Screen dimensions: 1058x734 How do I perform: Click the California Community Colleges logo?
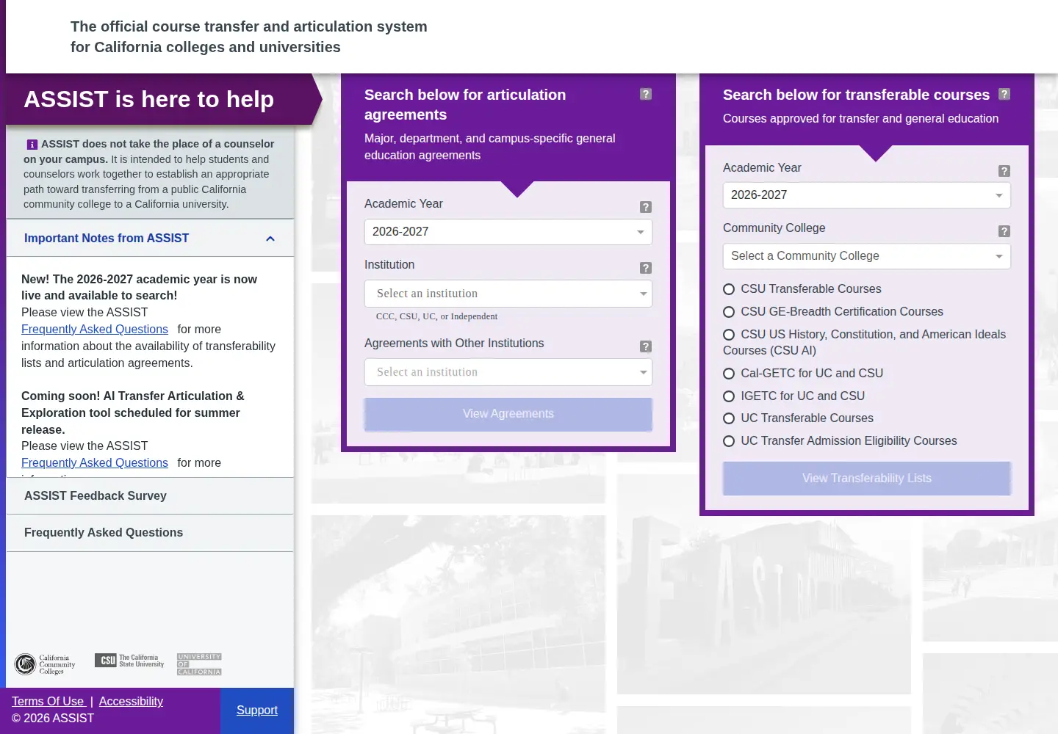45,664
